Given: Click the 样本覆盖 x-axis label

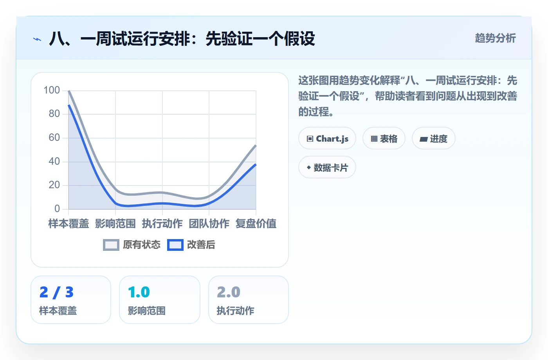Looking at the screenshot, I should (68, 223).
